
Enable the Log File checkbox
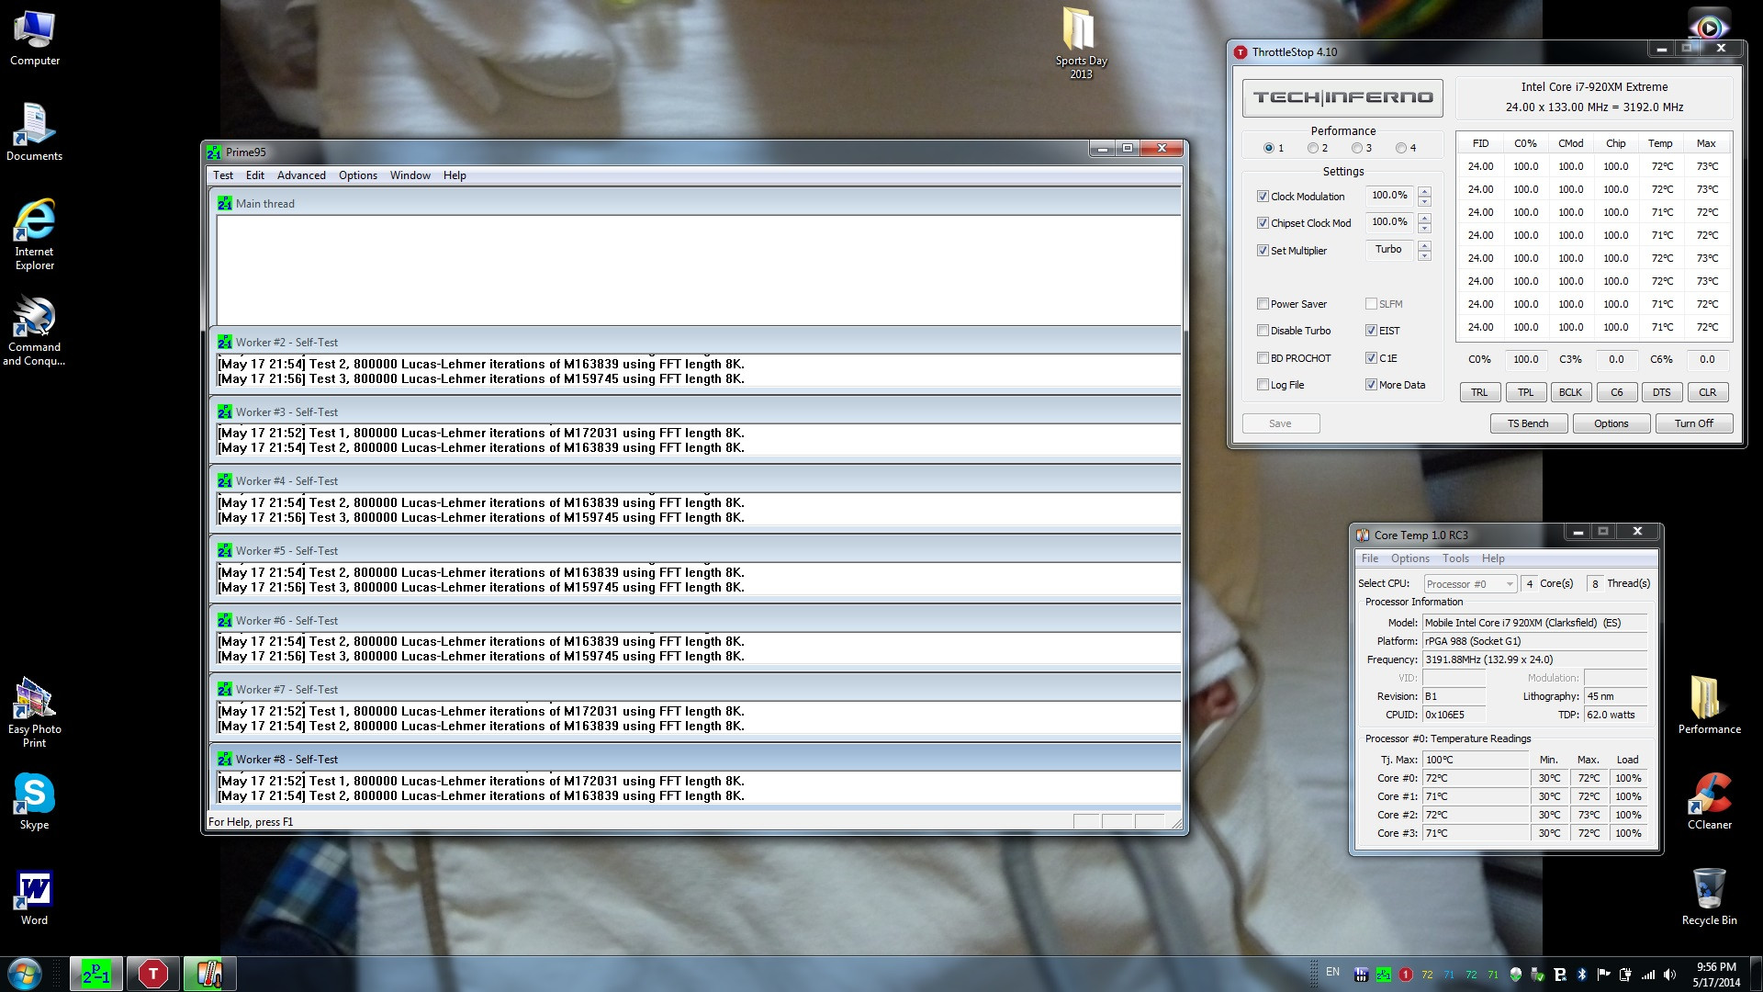pyautogui.click(x=1263, y=385)
